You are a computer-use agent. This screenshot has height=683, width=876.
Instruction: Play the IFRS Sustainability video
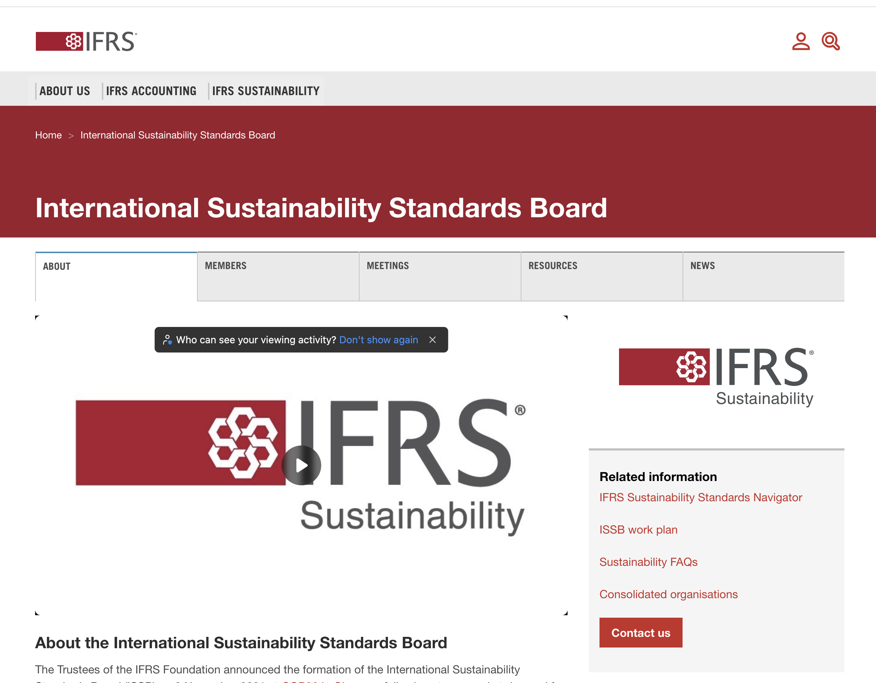tap(301, 465)
